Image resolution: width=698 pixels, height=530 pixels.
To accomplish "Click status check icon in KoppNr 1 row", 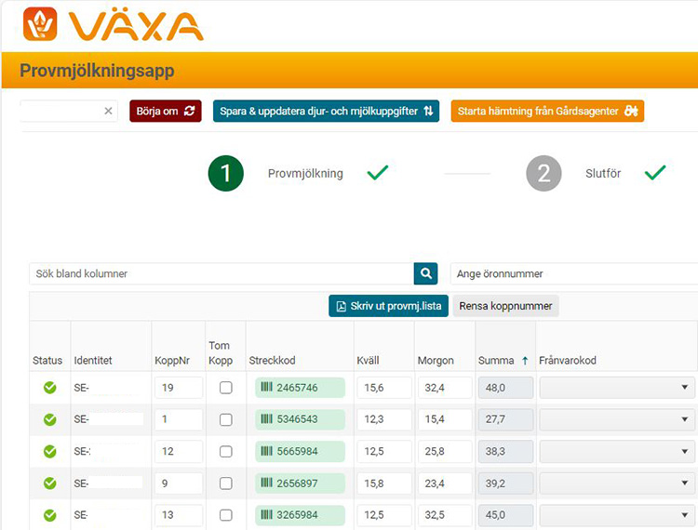I will (x=50, y=419).
